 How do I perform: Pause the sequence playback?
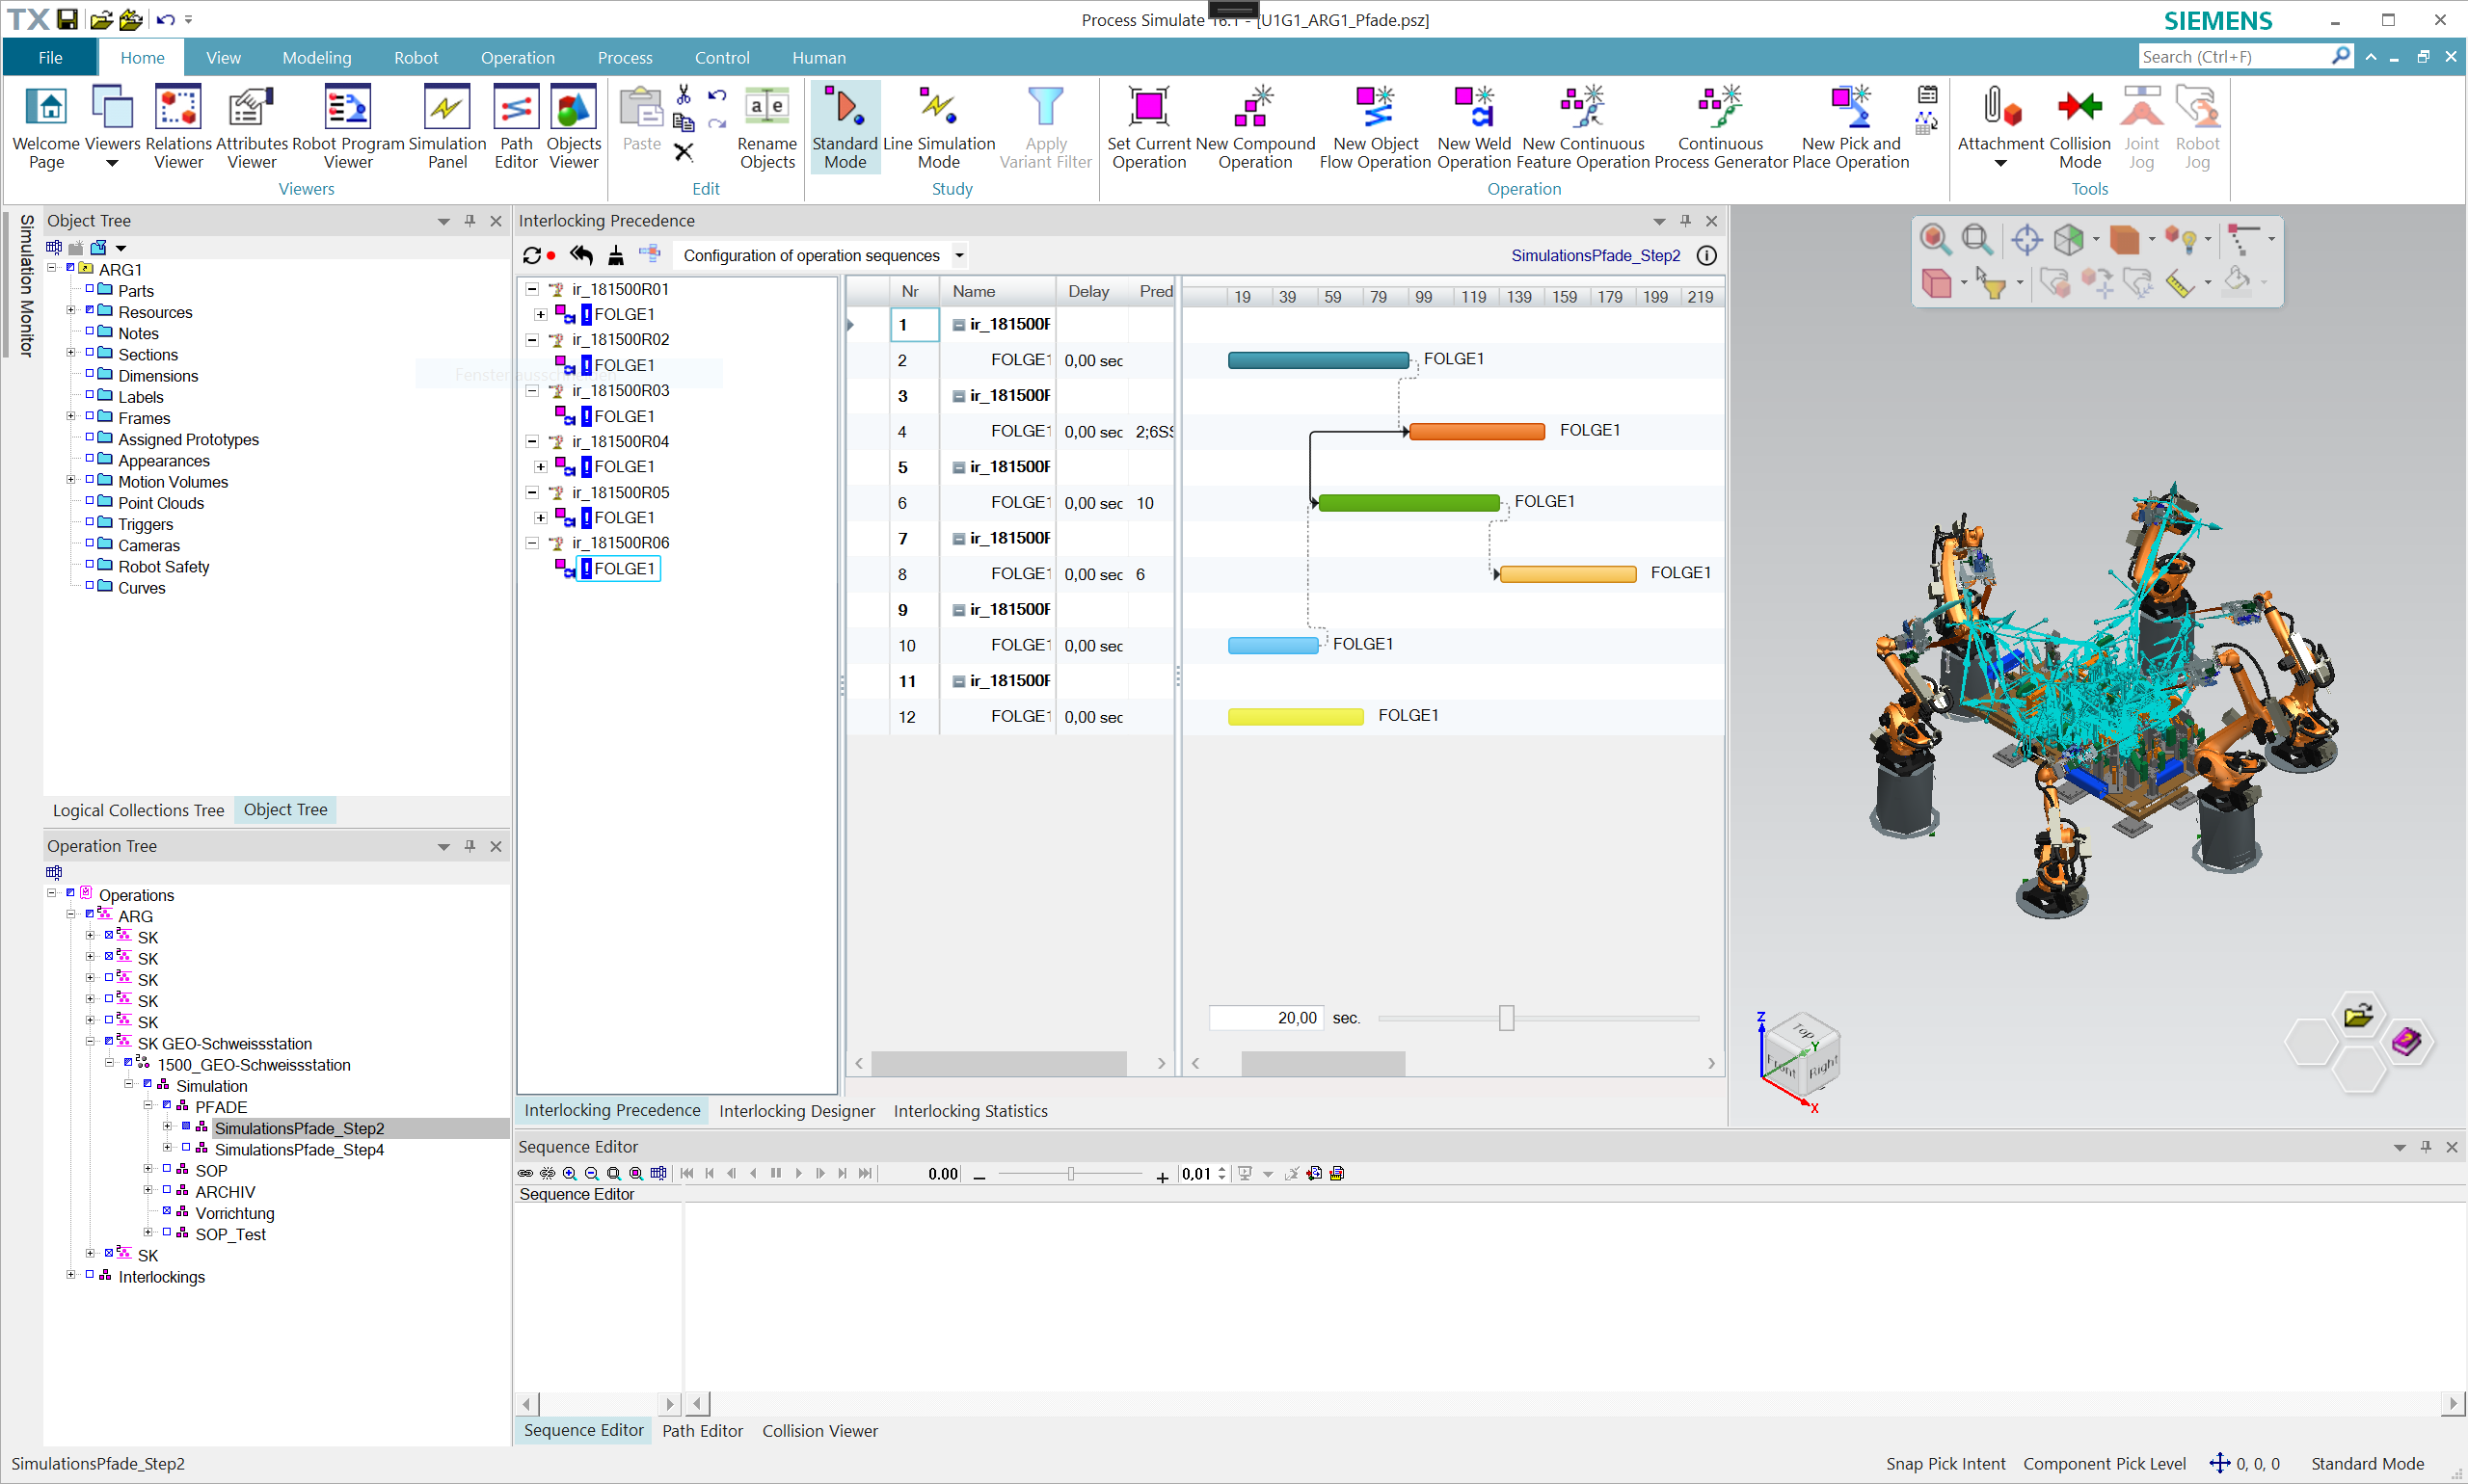pyautogui.click(x=776, y=1174)
